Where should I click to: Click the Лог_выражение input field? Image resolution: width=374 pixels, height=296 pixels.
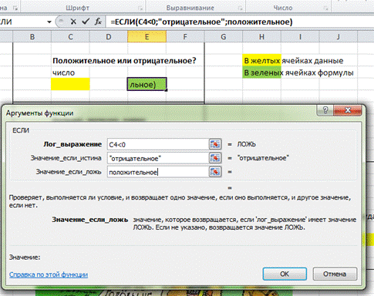point(158,145)
